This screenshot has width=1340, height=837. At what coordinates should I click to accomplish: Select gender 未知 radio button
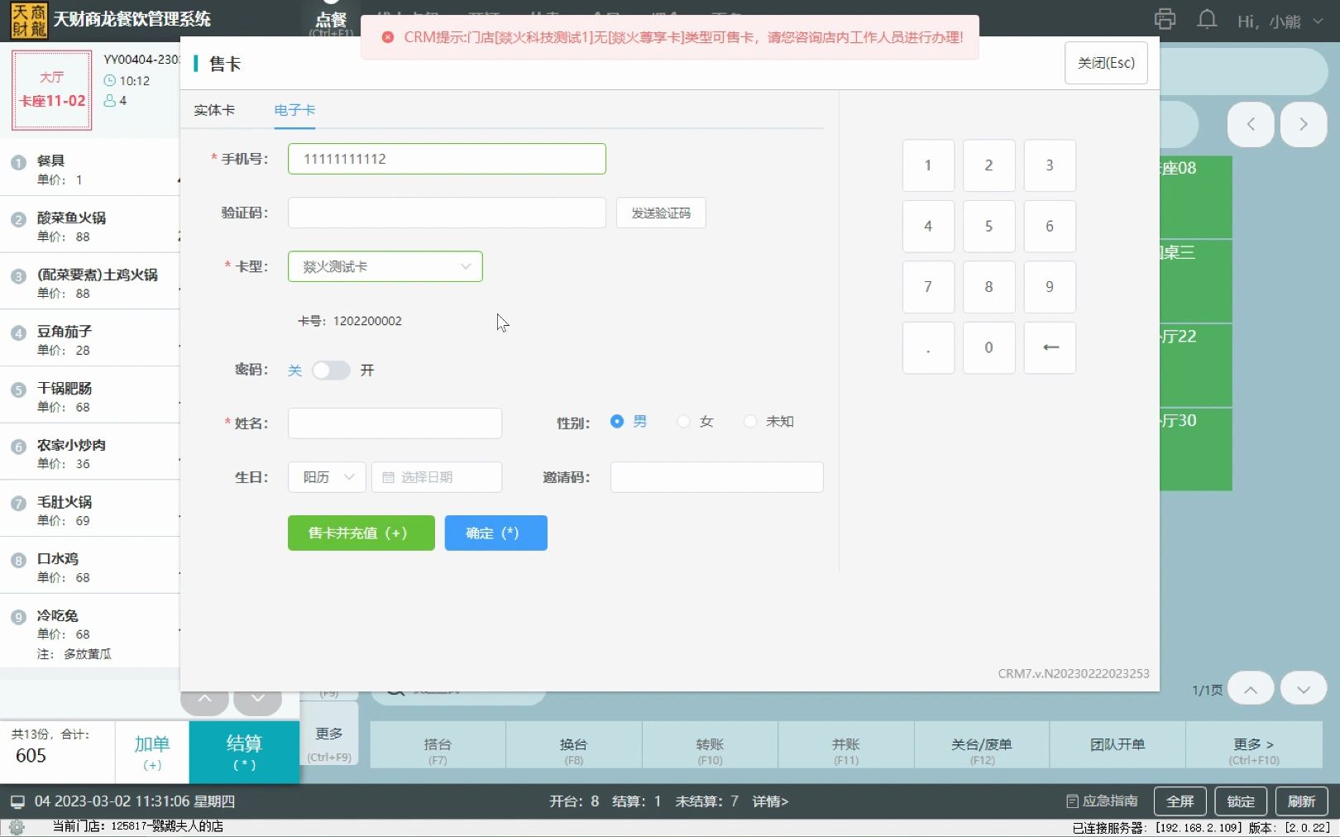click(x=750, y=421)
